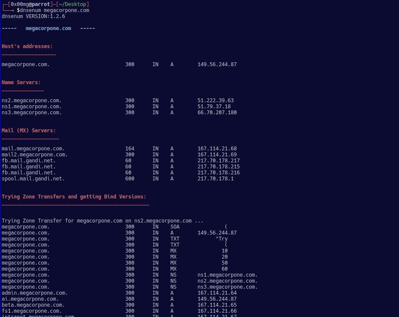Click hostname ns3.megacorpone.com. under Name Servers
399x317 pixels.
click(31, 113)
